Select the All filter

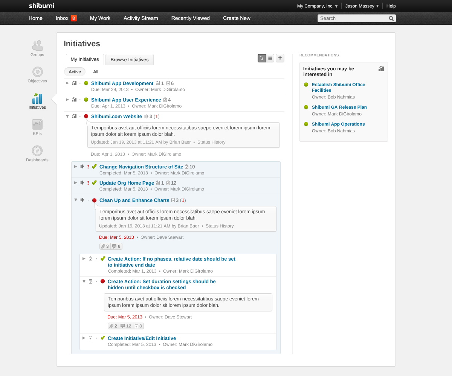(x=96, y=71)
